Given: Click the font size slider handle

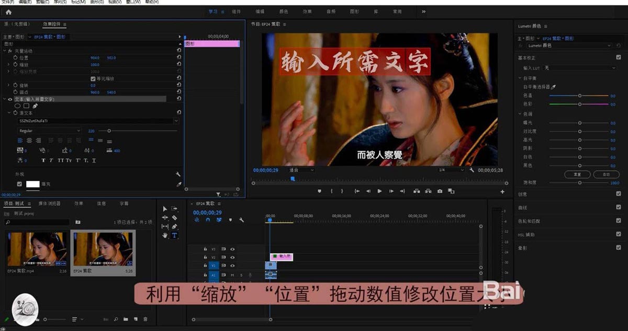Looking at the screenshot, I should click(108, 131).
